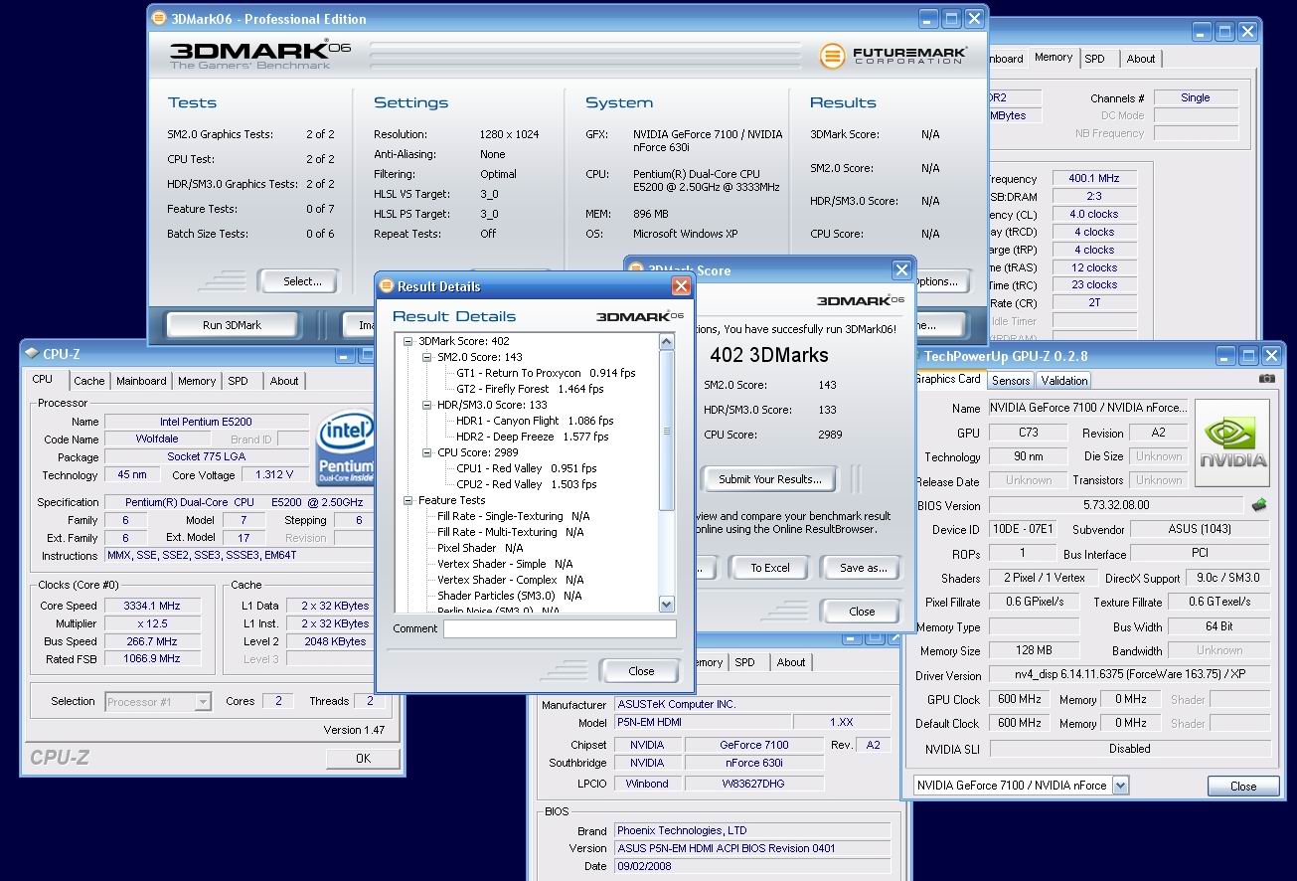Viewport: 1297px width, 881px height.
Task: Close the Result Details dialog with X
Action: (681, 286)
